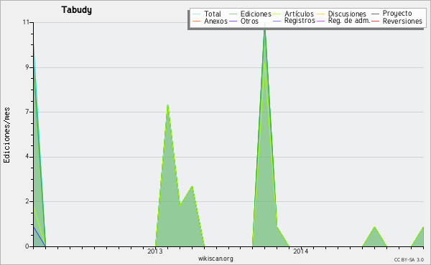
Task: Click the Reg. de adm. legend entry
Action: [x=349, y=21]
